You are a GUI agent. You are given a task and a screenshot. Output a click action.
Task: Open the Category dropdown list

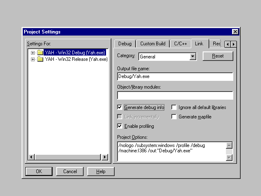(x=193, y=57)
